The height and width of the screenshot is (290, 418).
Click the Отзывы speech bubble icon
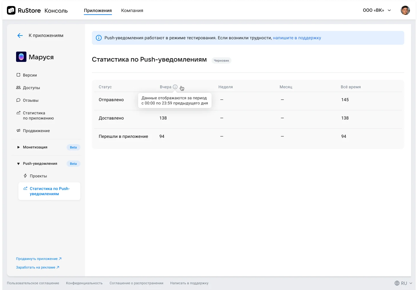point(18,100)
